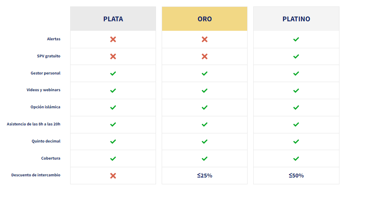Click the Asistencia de las 8h a las 20h label

34,124
